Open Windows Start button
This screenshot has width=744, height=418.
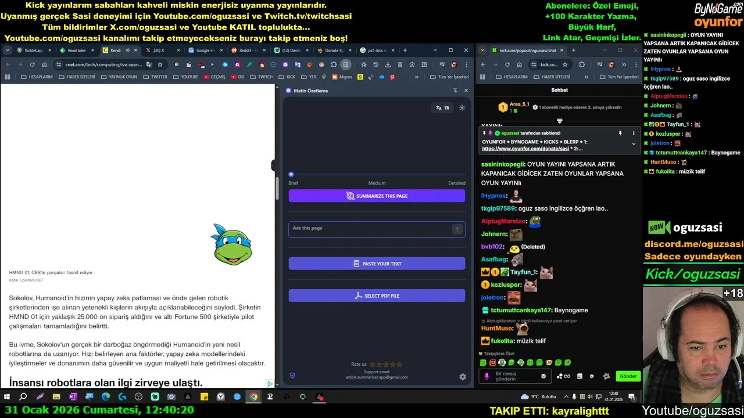[x=7, y=397]
